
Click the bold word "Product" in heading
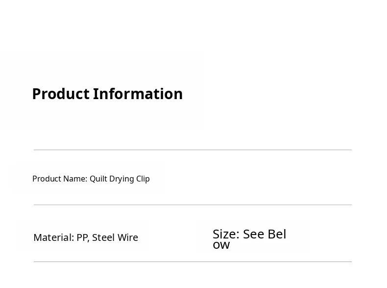click(x=61, y=94)
